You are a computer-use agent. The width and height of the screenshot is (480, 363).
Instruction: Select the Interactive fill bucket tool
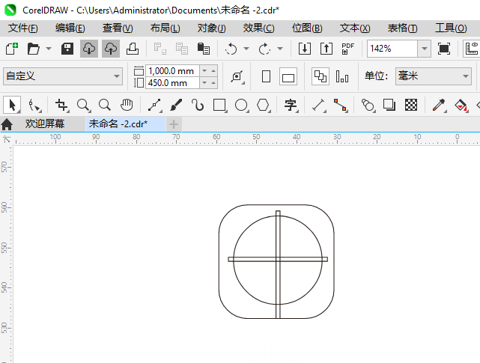coord(461,106)
